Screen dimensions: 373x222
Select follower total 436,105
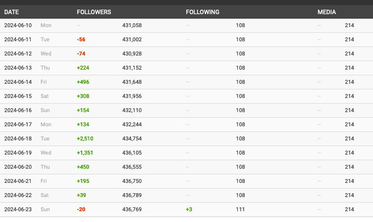pyautogui.click(x=132, y=153)
